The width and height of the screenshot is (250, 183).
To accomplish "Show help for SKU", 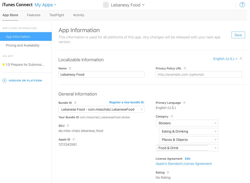I will (x=68, y=126).
